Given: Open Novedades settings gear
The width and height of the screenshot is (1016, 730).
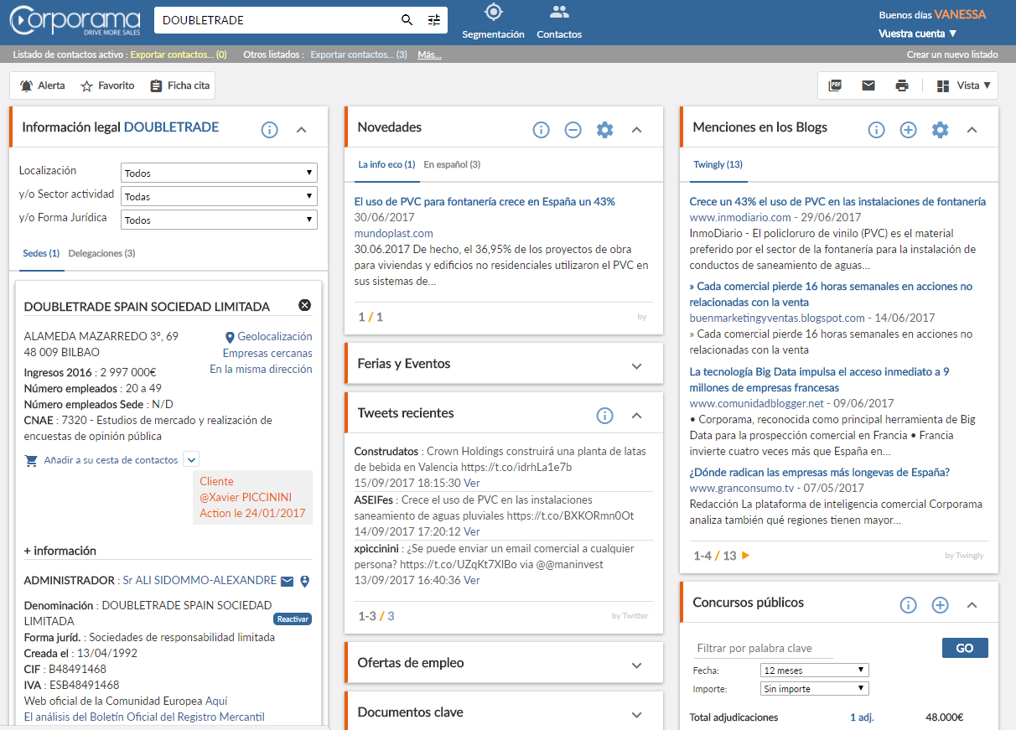Looking at the screenshot, I should pos(604,130).
